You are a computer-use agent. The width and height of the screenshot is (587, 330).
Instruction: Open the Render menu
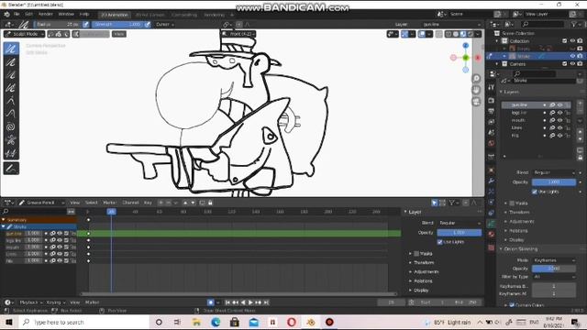(x=46, y=15)
